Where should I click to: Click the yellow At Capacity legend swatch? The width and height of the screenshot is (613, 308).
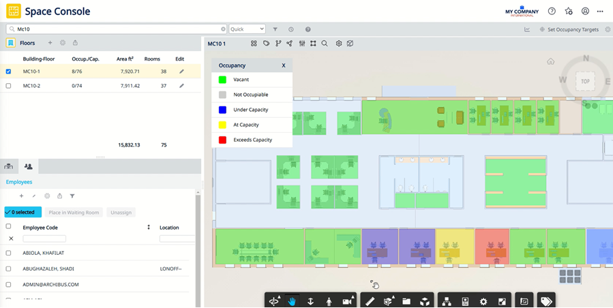(222, 125)
